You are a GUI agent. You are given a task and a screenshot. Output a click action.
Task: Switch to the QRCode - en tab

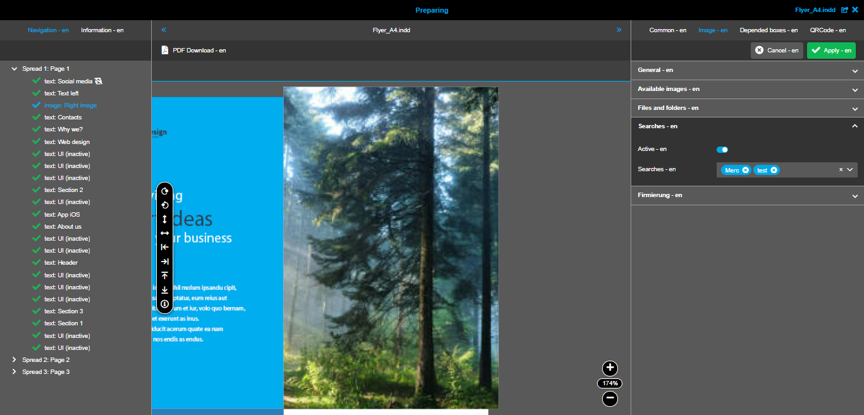829,30
